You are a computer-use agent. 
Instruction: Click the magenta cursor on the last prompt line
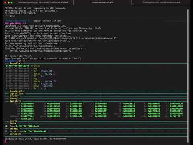click(x=6, y=141)
